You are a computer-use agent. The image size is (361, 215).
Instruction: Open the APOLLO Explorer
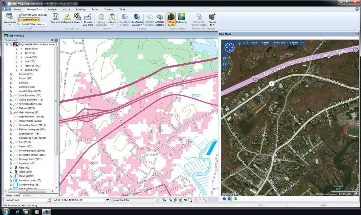150,19
